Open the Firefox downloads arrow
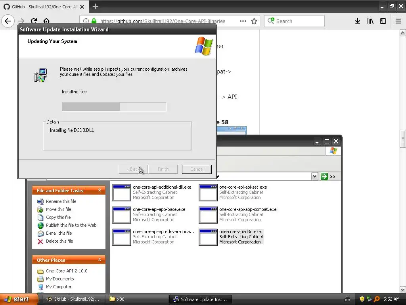406x305 pixels. (358, 21)
